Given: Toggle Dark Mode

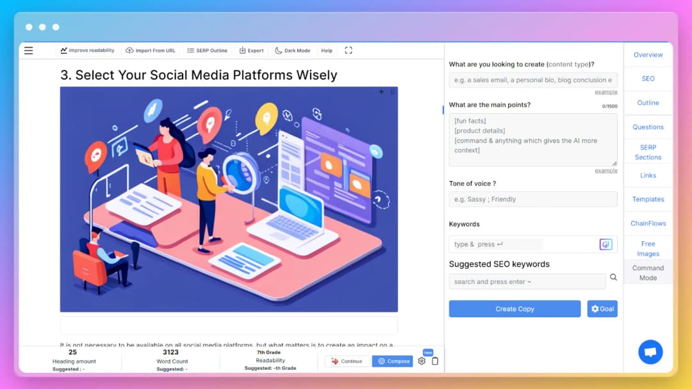Looking at the screenshot, I should click(293, 51).
